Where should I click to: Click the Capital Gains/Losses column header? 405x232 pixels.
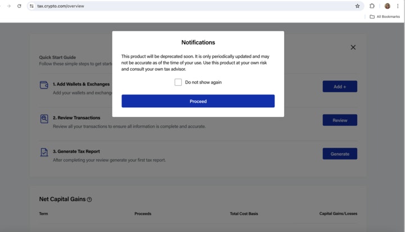(x=338, y=213)
